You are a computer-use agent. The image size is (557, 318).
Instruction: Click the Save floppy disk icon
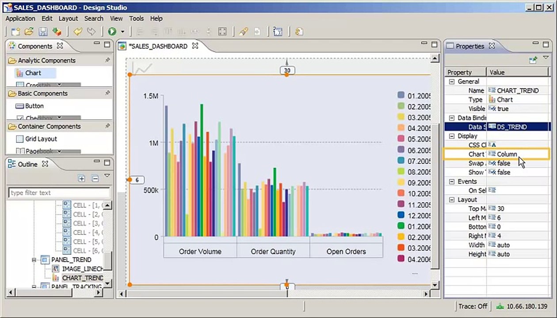43,31
